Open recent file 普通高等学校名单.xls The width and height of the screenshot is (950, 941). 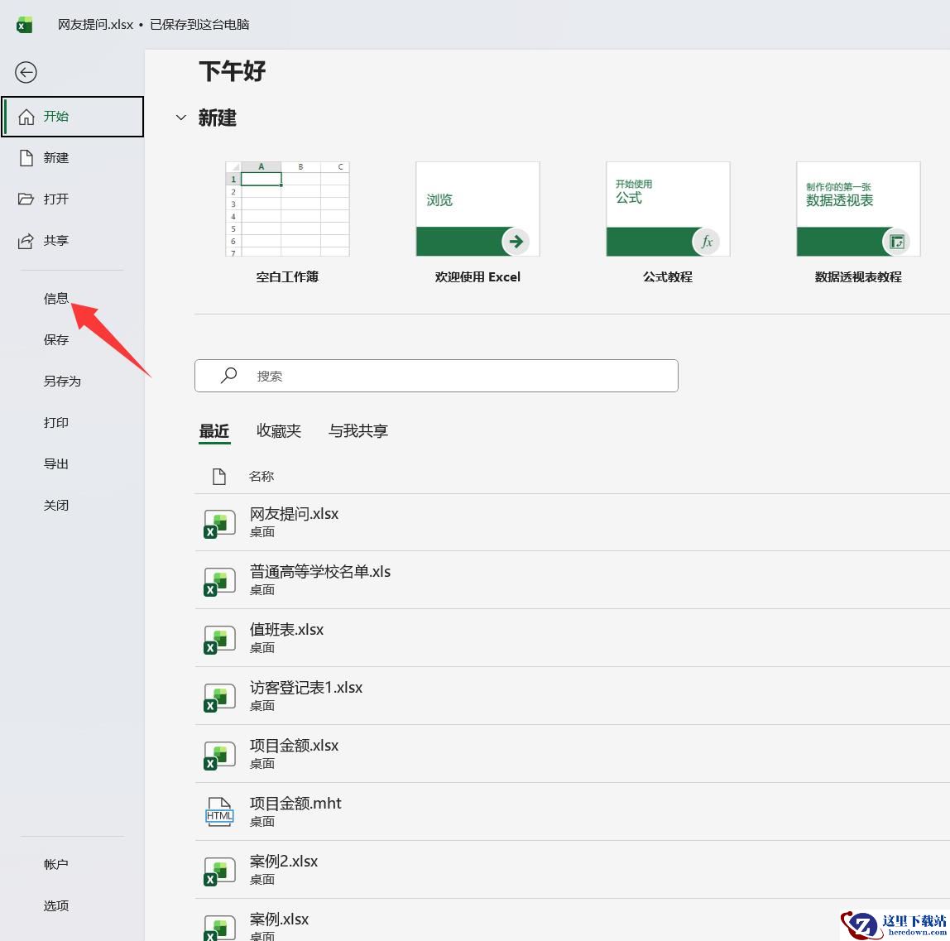[573, 580]
